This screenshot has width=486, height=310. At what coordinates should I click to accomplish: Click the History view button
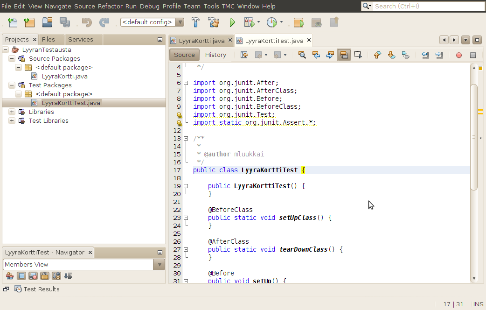[x=215, y=55]
